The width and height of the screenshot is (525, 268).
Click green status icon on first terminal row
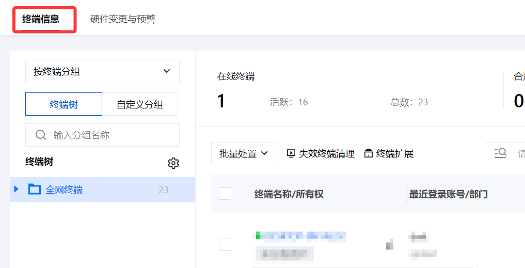point(258,235)
